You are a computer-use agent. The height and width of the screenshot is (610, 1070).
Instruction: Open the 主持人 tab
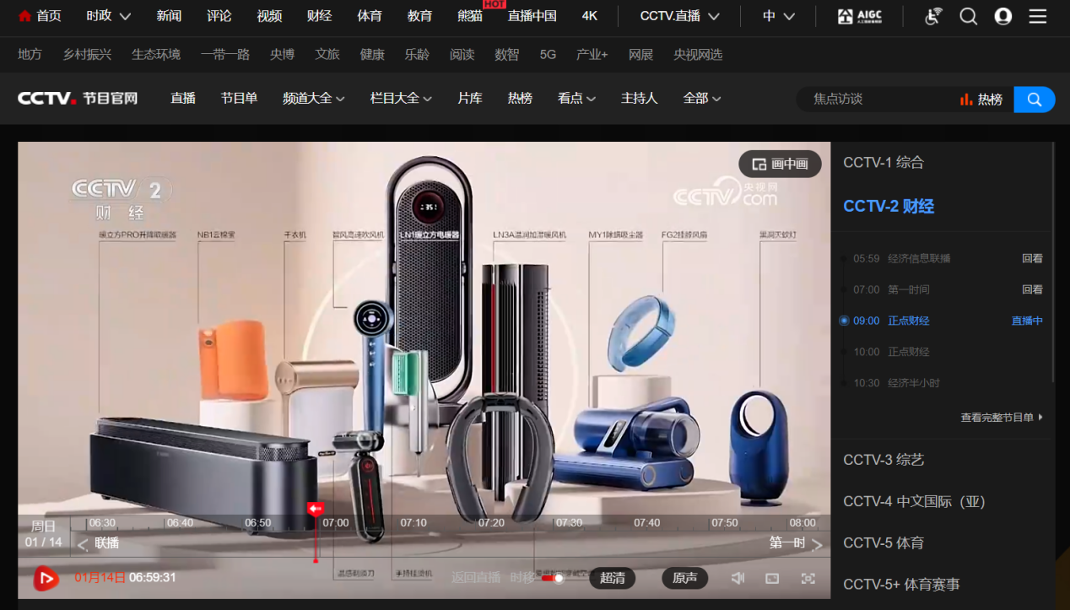tap(639, 99)
